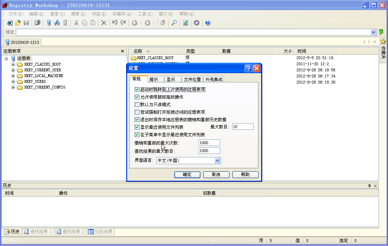Click the green refresh icon
Image resolution: width=388 pixels, height=246 pixels.
pyautogui.click(x=185, y=23)
